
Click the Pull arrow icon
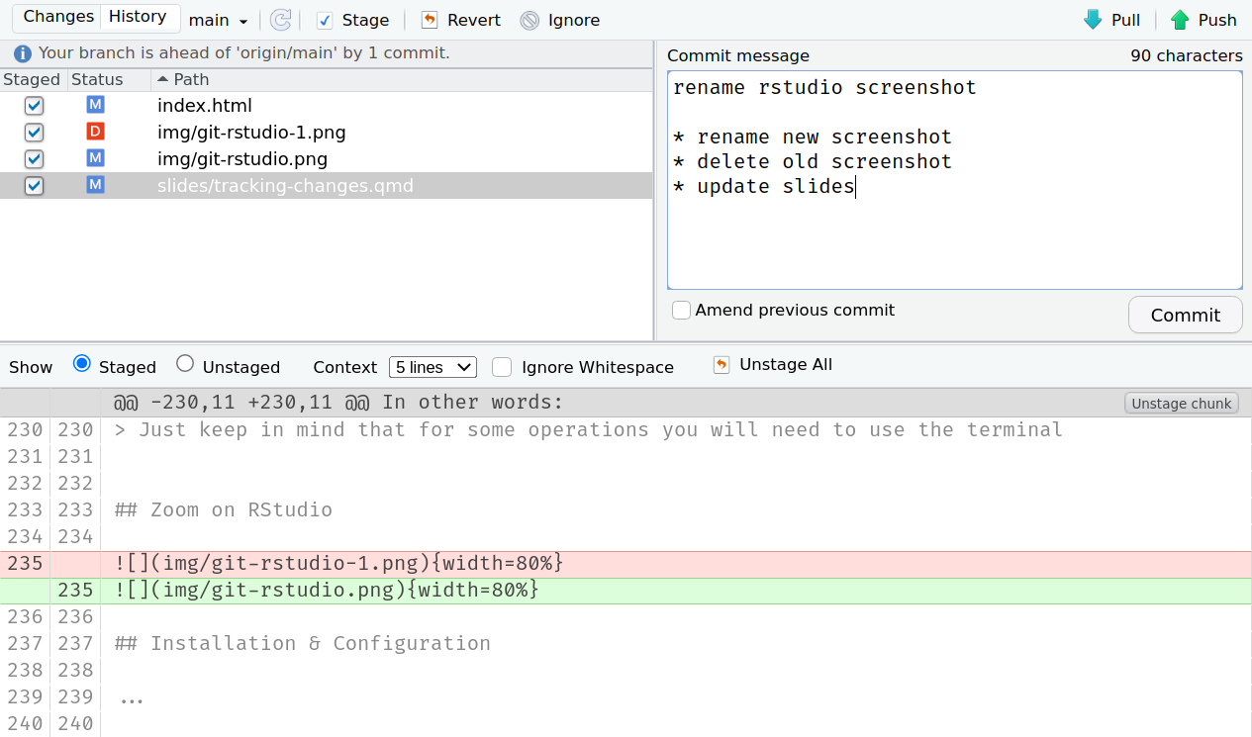tap(1093, 20)
